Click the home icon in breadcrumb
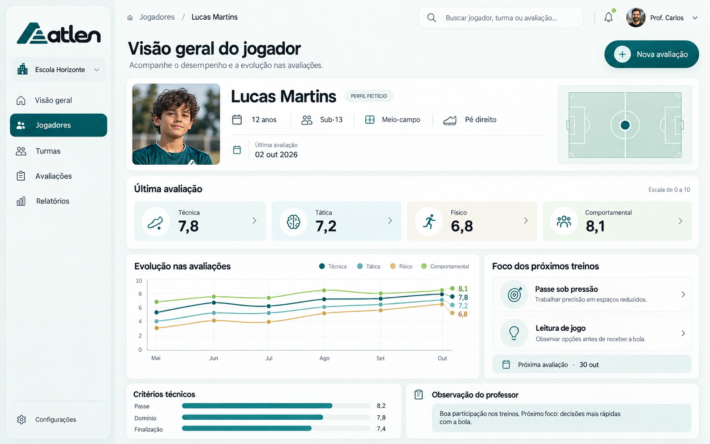710x444 pixels. (130, 17)
